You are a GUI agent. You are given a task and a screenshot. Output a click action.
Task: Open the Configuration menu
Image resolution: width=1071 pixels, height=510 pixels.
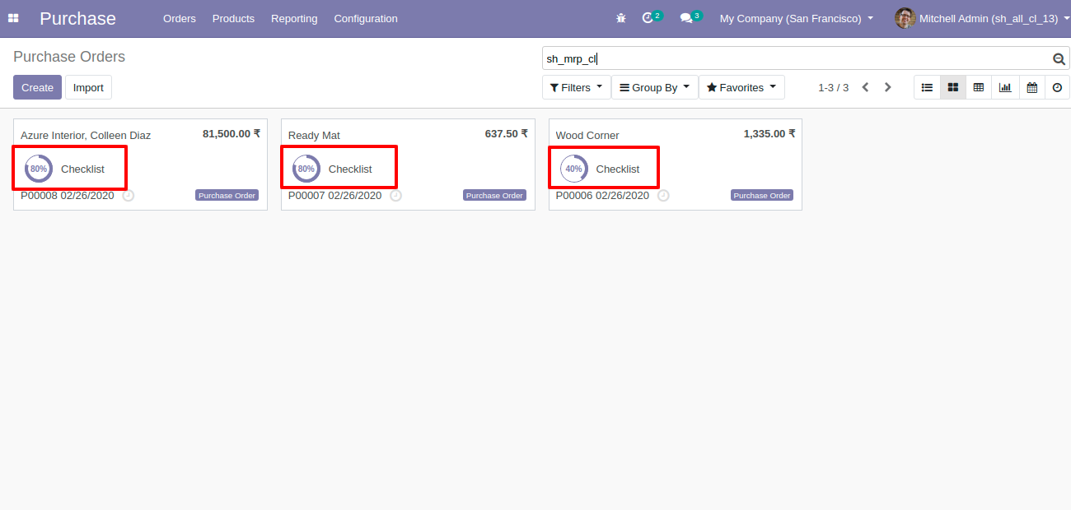(366, 18)
